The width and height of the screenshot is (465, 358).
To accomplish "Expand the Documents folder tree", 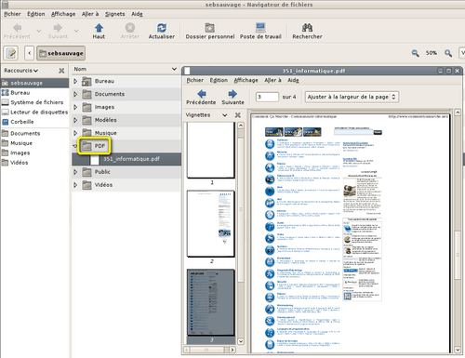I will pyautogui.click(x=75, y=94).
